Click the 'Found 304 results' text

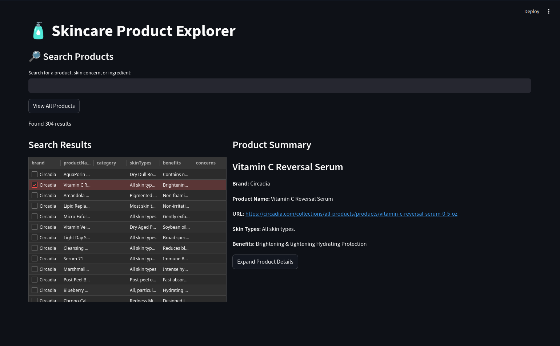pos(50,124)
